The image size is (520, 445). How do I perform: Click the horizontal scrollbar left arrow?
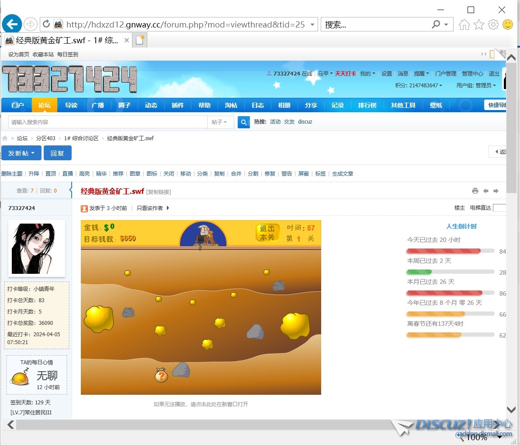click(10, 424)
